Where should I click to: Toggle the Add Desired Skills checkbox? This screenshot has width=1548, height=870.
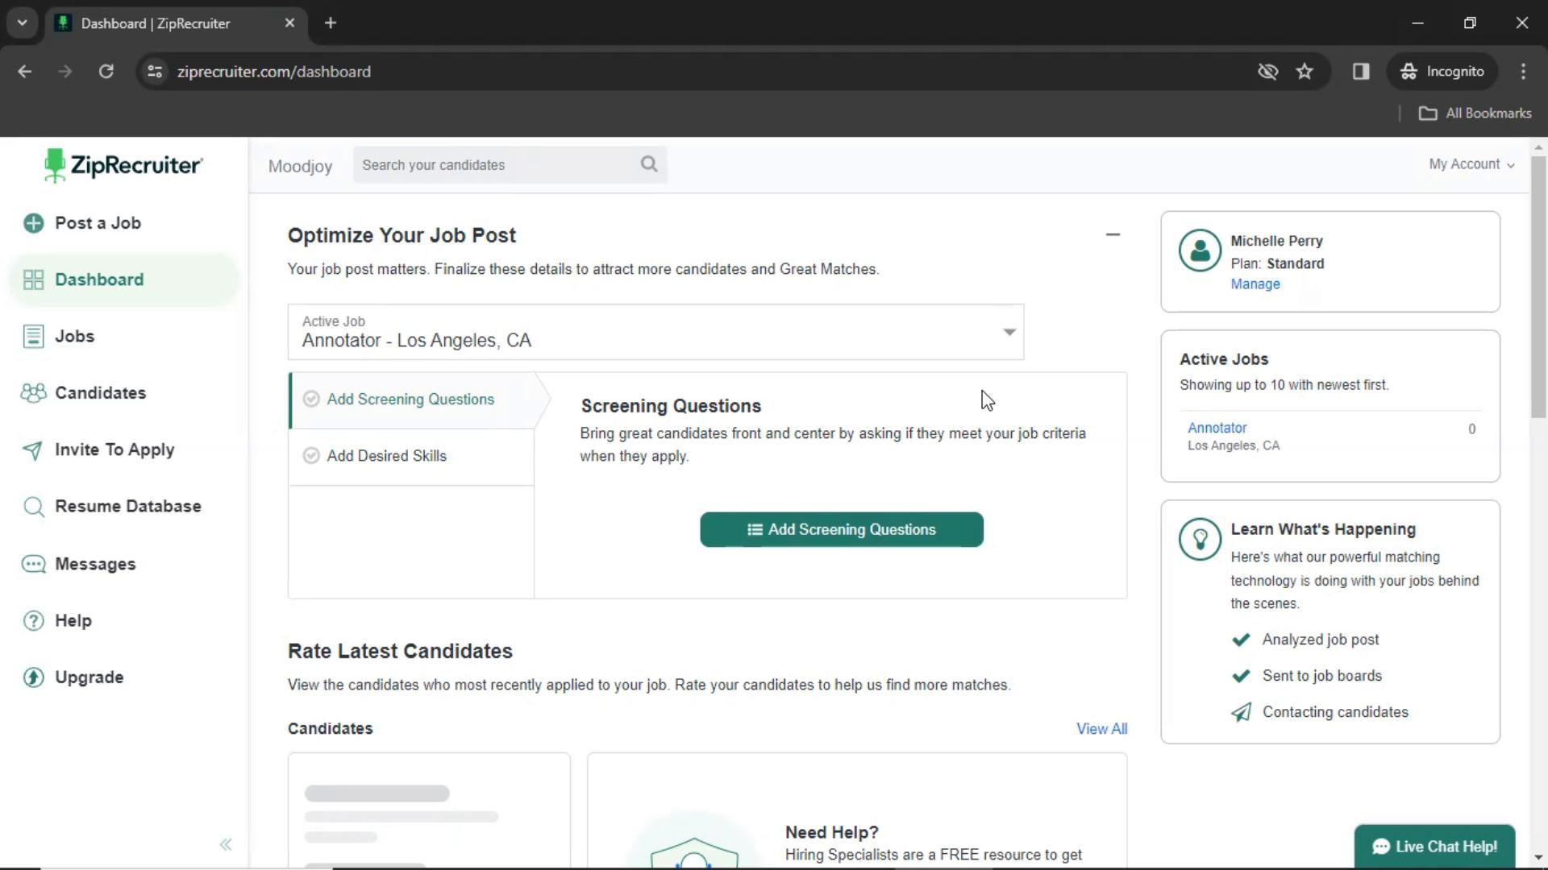click(311, 454)
